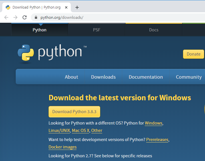Open a new tab with the plus icon
The height and width of the screenshot is (161, 205).
pyautogui.click(x=77, y=7)
